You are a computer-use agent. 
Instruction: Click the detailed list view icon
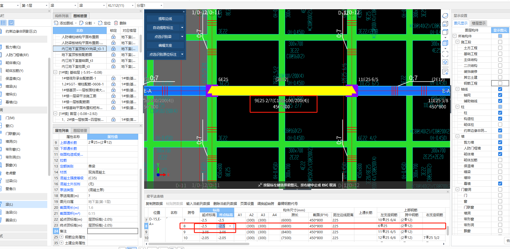click(11, 23)
